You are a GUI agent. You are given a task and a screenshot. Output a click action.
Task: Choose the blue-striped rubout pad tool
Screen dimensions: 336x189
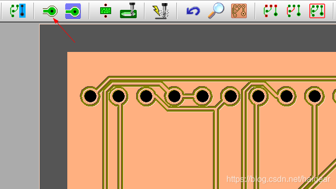coord(73,11)
